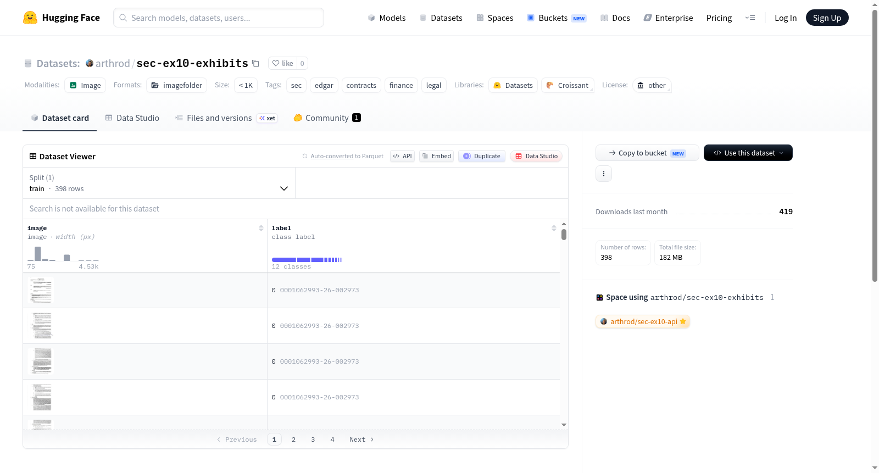Open the Dataset card tab
Screen dimensions: 879x473
(x=60, y=118)
